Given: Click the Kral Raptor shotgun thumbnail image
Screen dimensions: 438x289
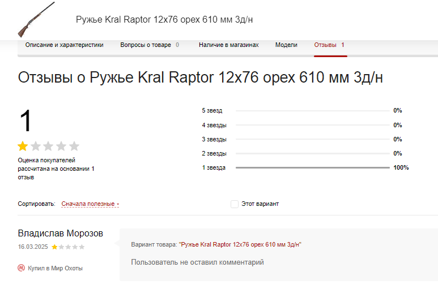Looking at the screenshot, I should coord(36,19).
